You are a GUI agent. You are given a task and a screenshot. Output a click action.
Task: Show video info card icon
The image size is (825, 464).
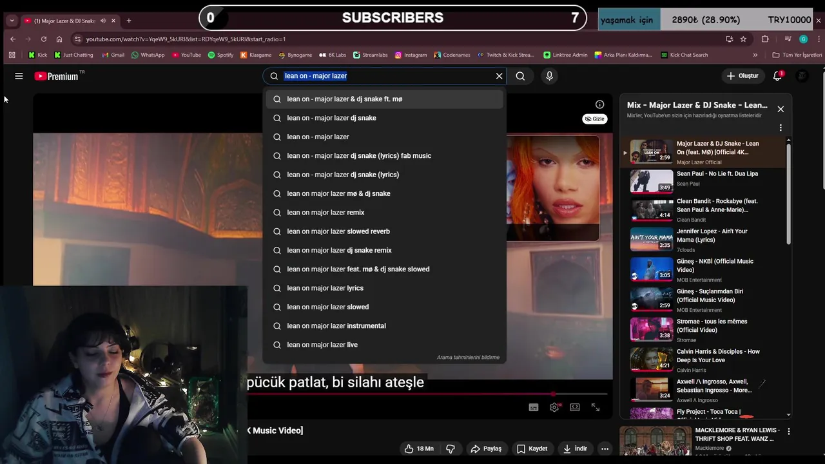click(599, 104)
